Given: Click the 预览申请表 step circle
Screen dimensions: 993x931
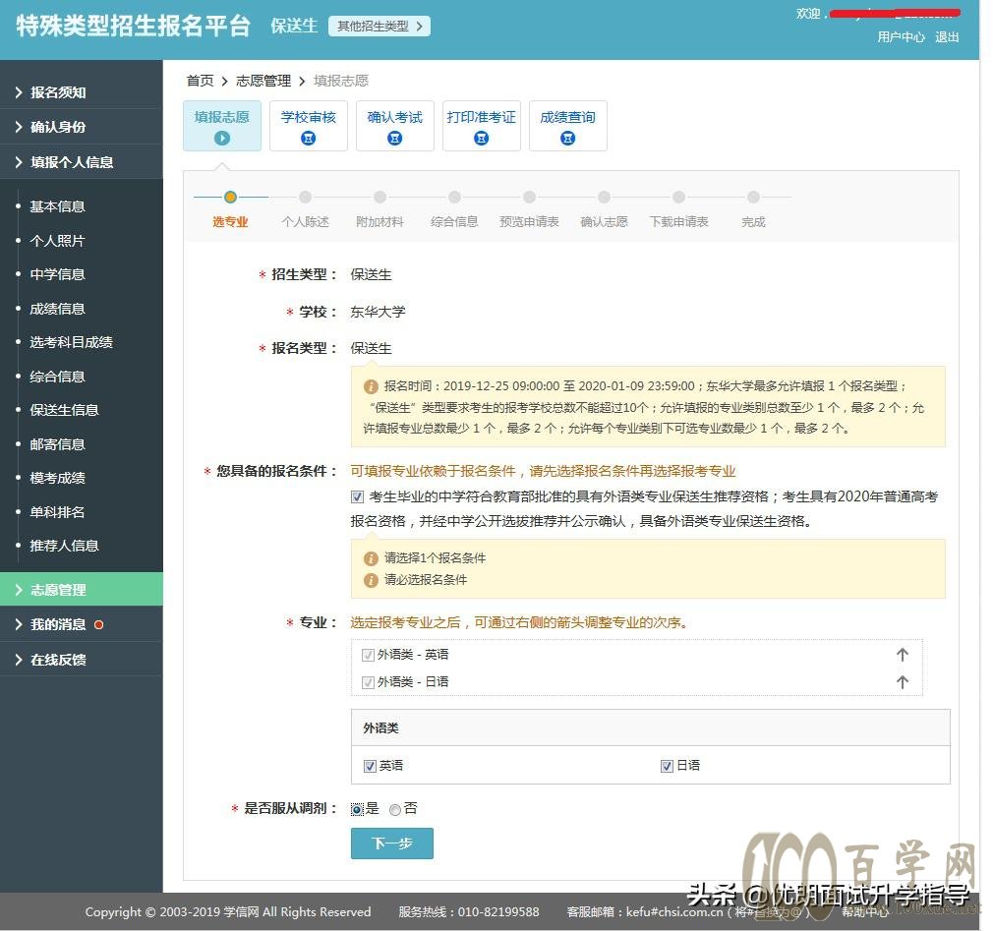Looking at the screenshot, I should pos(529,197).
